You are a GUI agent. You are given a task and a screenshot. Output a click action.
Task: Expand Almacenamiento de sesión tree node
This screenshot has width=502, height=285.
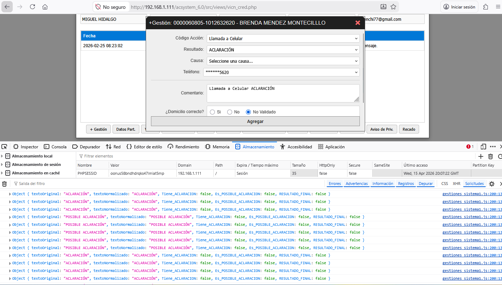coord(2,165)
